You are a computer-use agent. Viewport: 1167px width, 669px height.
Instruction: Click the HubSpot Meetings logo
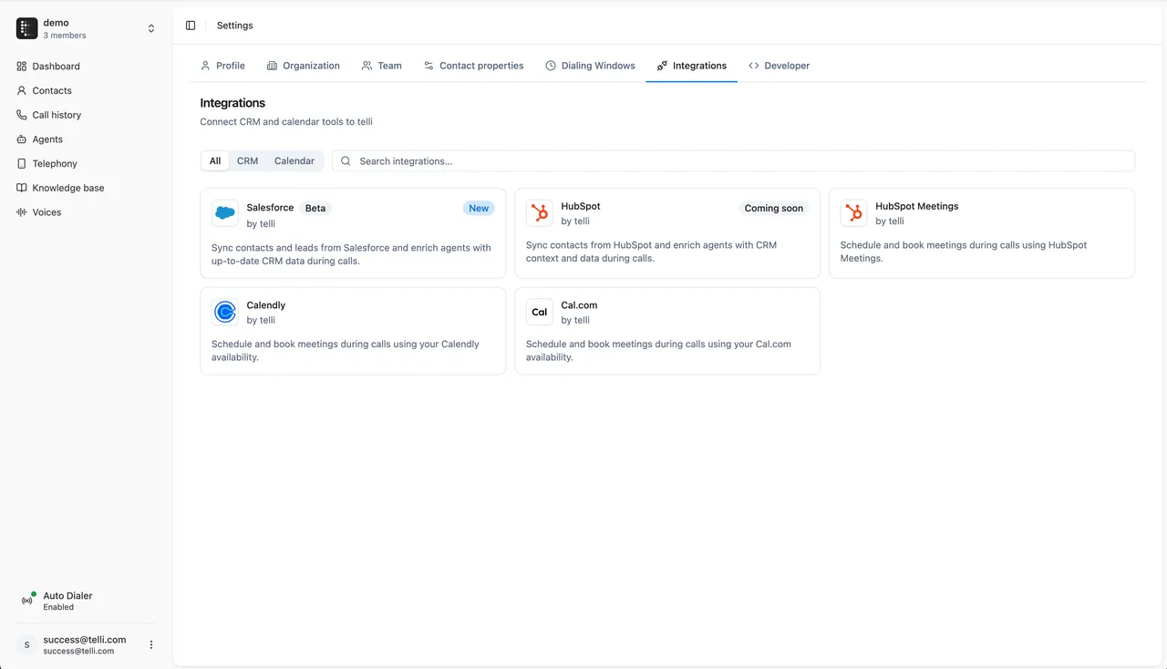point(854,213)
